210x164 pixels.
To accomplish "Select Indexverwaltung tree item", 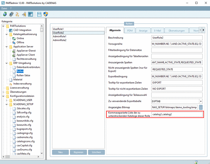I will 22,84.
